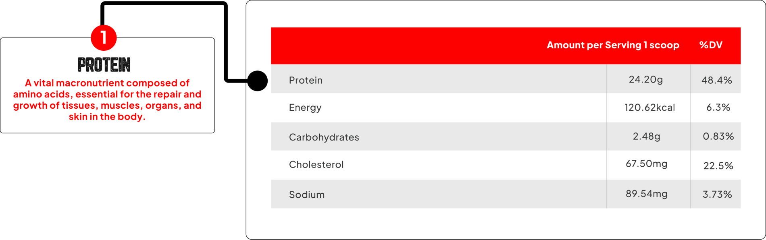Select the Energy row label

pos(305,108)
